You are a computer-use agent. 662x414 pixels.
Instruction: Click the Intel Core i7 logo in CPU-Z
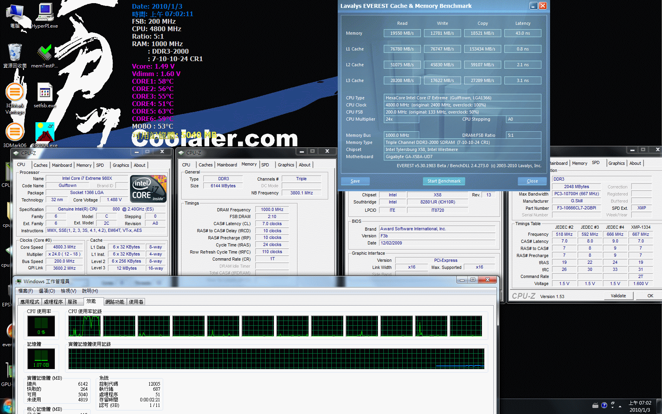[x=149, y=189]
